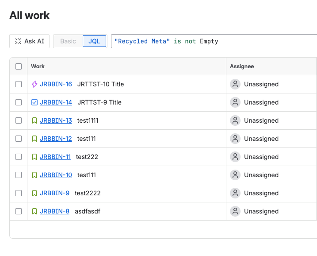Select the JQL search mode tab
317x256 pixels.
point(94,41)
